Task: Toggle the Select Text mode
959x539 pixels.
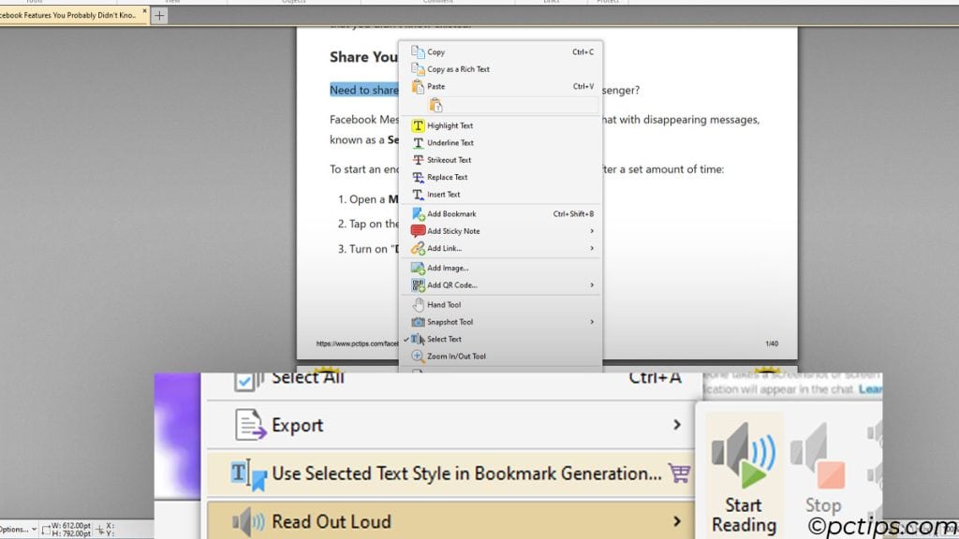Action: point(447,339)
